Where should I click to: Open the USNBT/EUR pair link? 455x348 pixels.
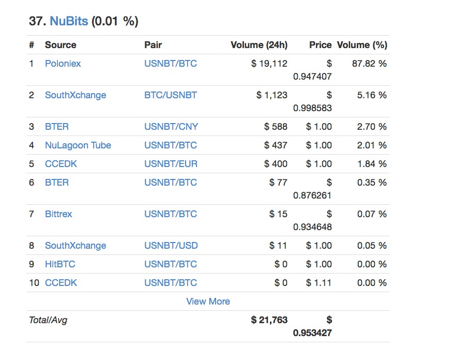coord(171,164)
